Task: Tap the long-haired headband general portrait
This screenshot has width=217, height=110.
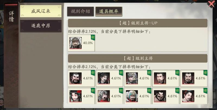Action: coord(104,78)
